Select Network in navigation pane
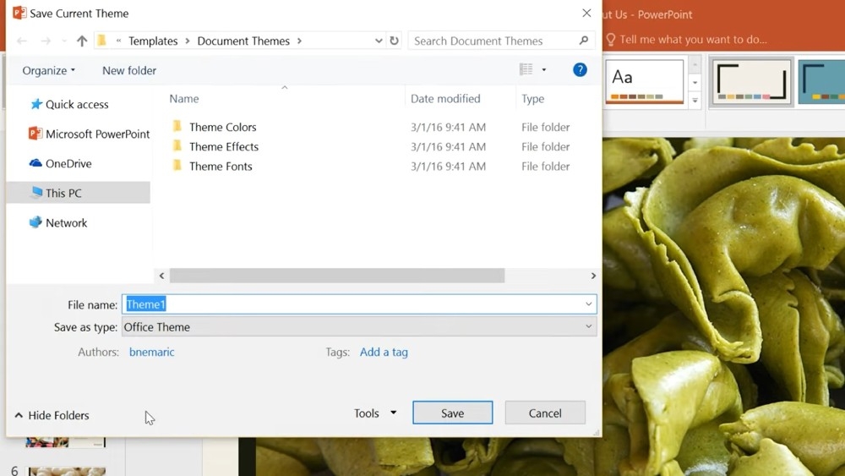845x476 pixels. coord(58,222)
